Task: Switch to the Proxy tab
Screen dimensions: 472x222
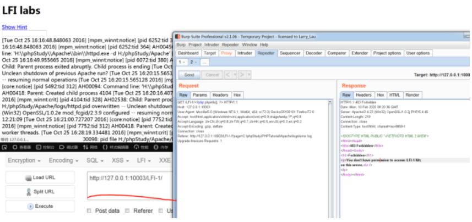Action: [x=226, y=53]
